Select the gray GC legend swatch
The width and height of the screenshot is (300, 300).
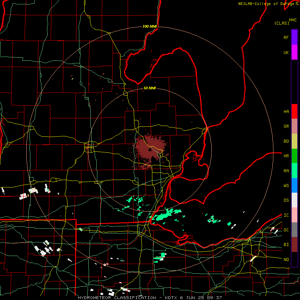point(294,230)
